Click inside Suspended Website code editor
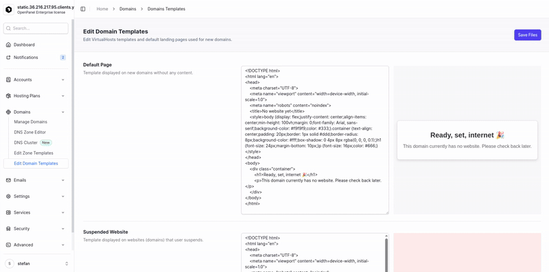549x272 pixels. click(x=313, y=252)
